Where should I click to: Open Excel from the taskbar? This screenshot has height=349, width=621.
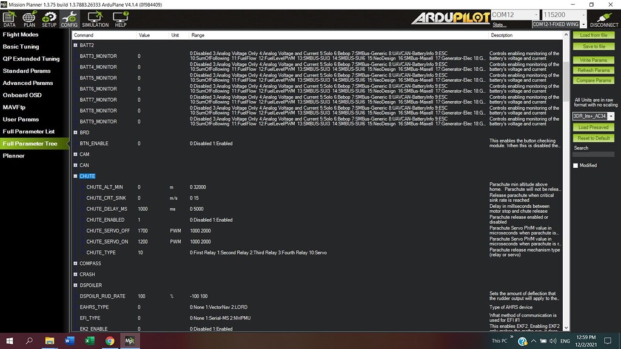(x=90, y=341)
